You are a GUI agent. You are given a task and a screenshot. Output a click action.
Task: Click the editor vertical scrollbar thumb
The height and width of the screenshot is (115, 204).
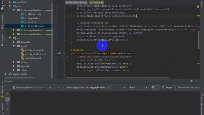click(x=199, y=40)
